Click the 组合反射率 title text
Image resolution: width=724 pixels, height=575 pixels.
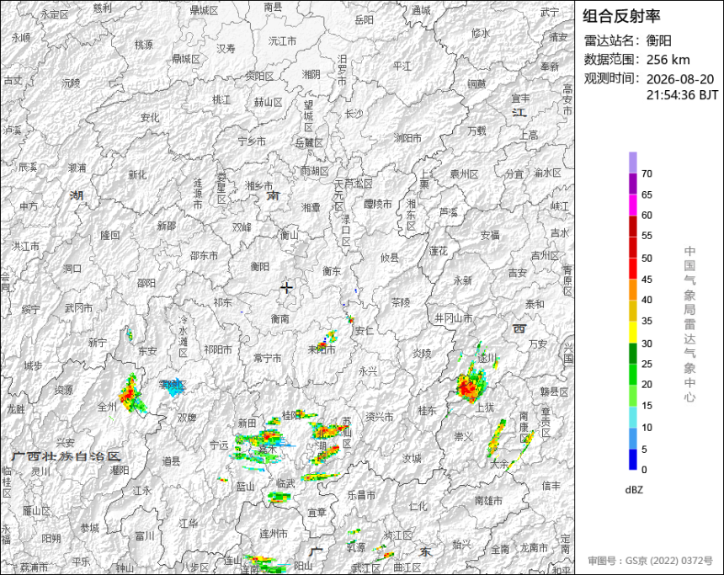click(621, 16)
